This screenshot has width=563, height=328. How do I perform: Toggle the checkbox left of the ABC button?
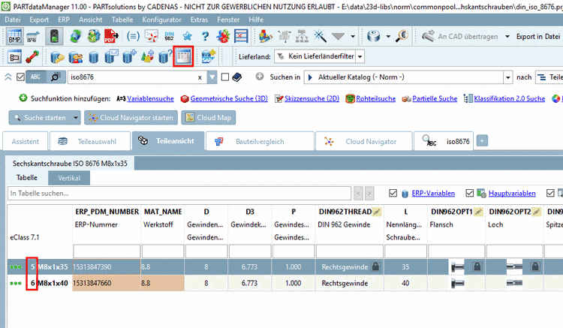point(21,77)
